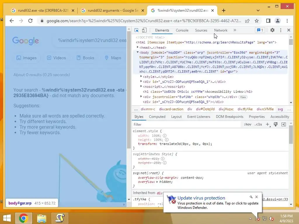Viewport: 299px width, 224px height.
Task: Open the Accessibility pane tab
Action: click(x=280, y=117)
